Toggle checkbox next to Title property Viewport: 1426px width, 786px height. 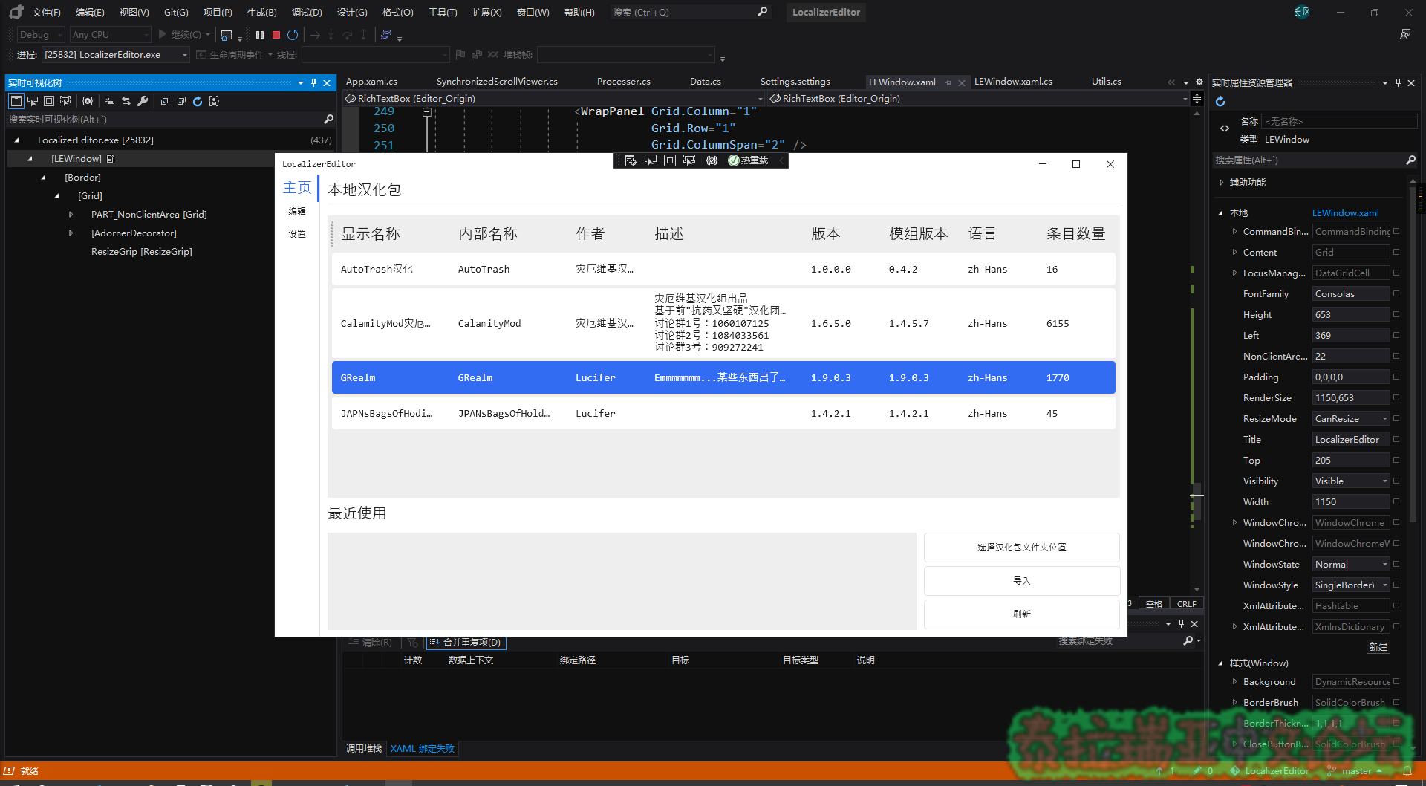[1396, 440]
